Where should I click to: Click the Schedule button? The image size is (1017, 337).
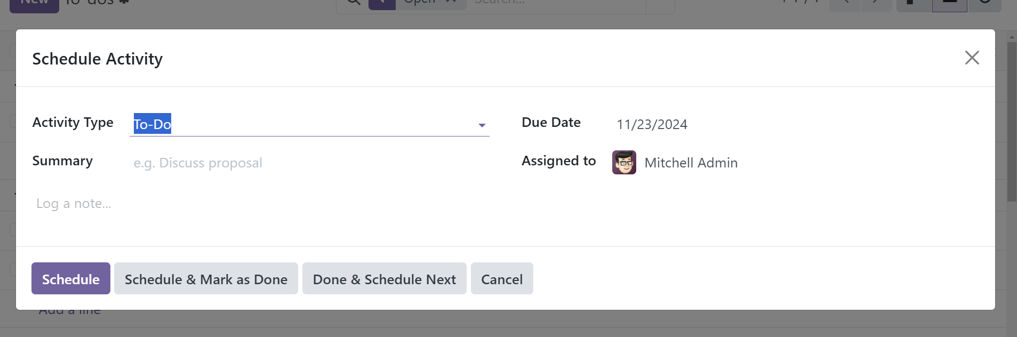[x=71, y=279]
